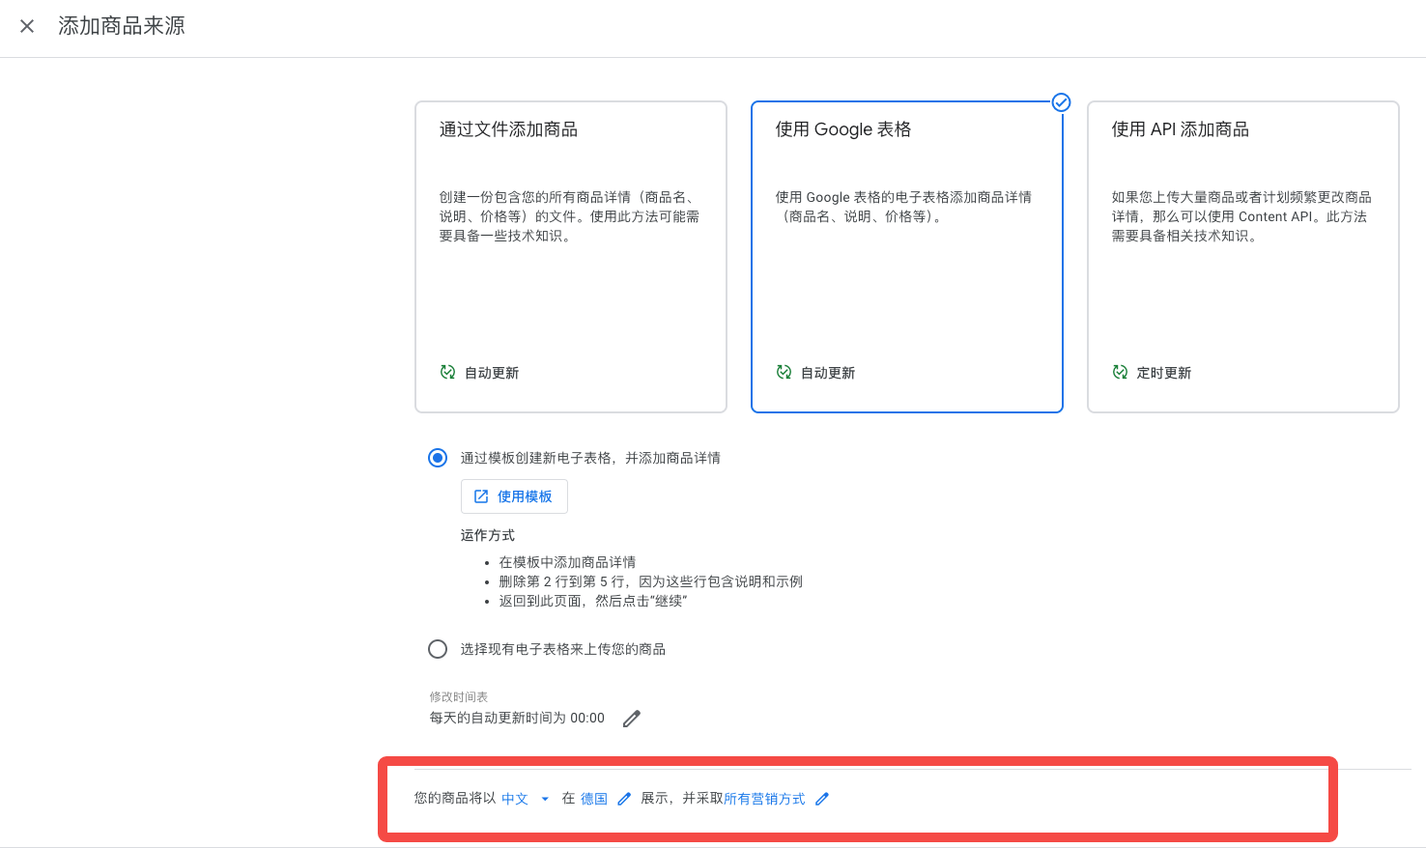Click the selected checkmark badge on Google Sheets card
The width and height of the screenshot is (1426, 848).
[x=1061, y=102]
